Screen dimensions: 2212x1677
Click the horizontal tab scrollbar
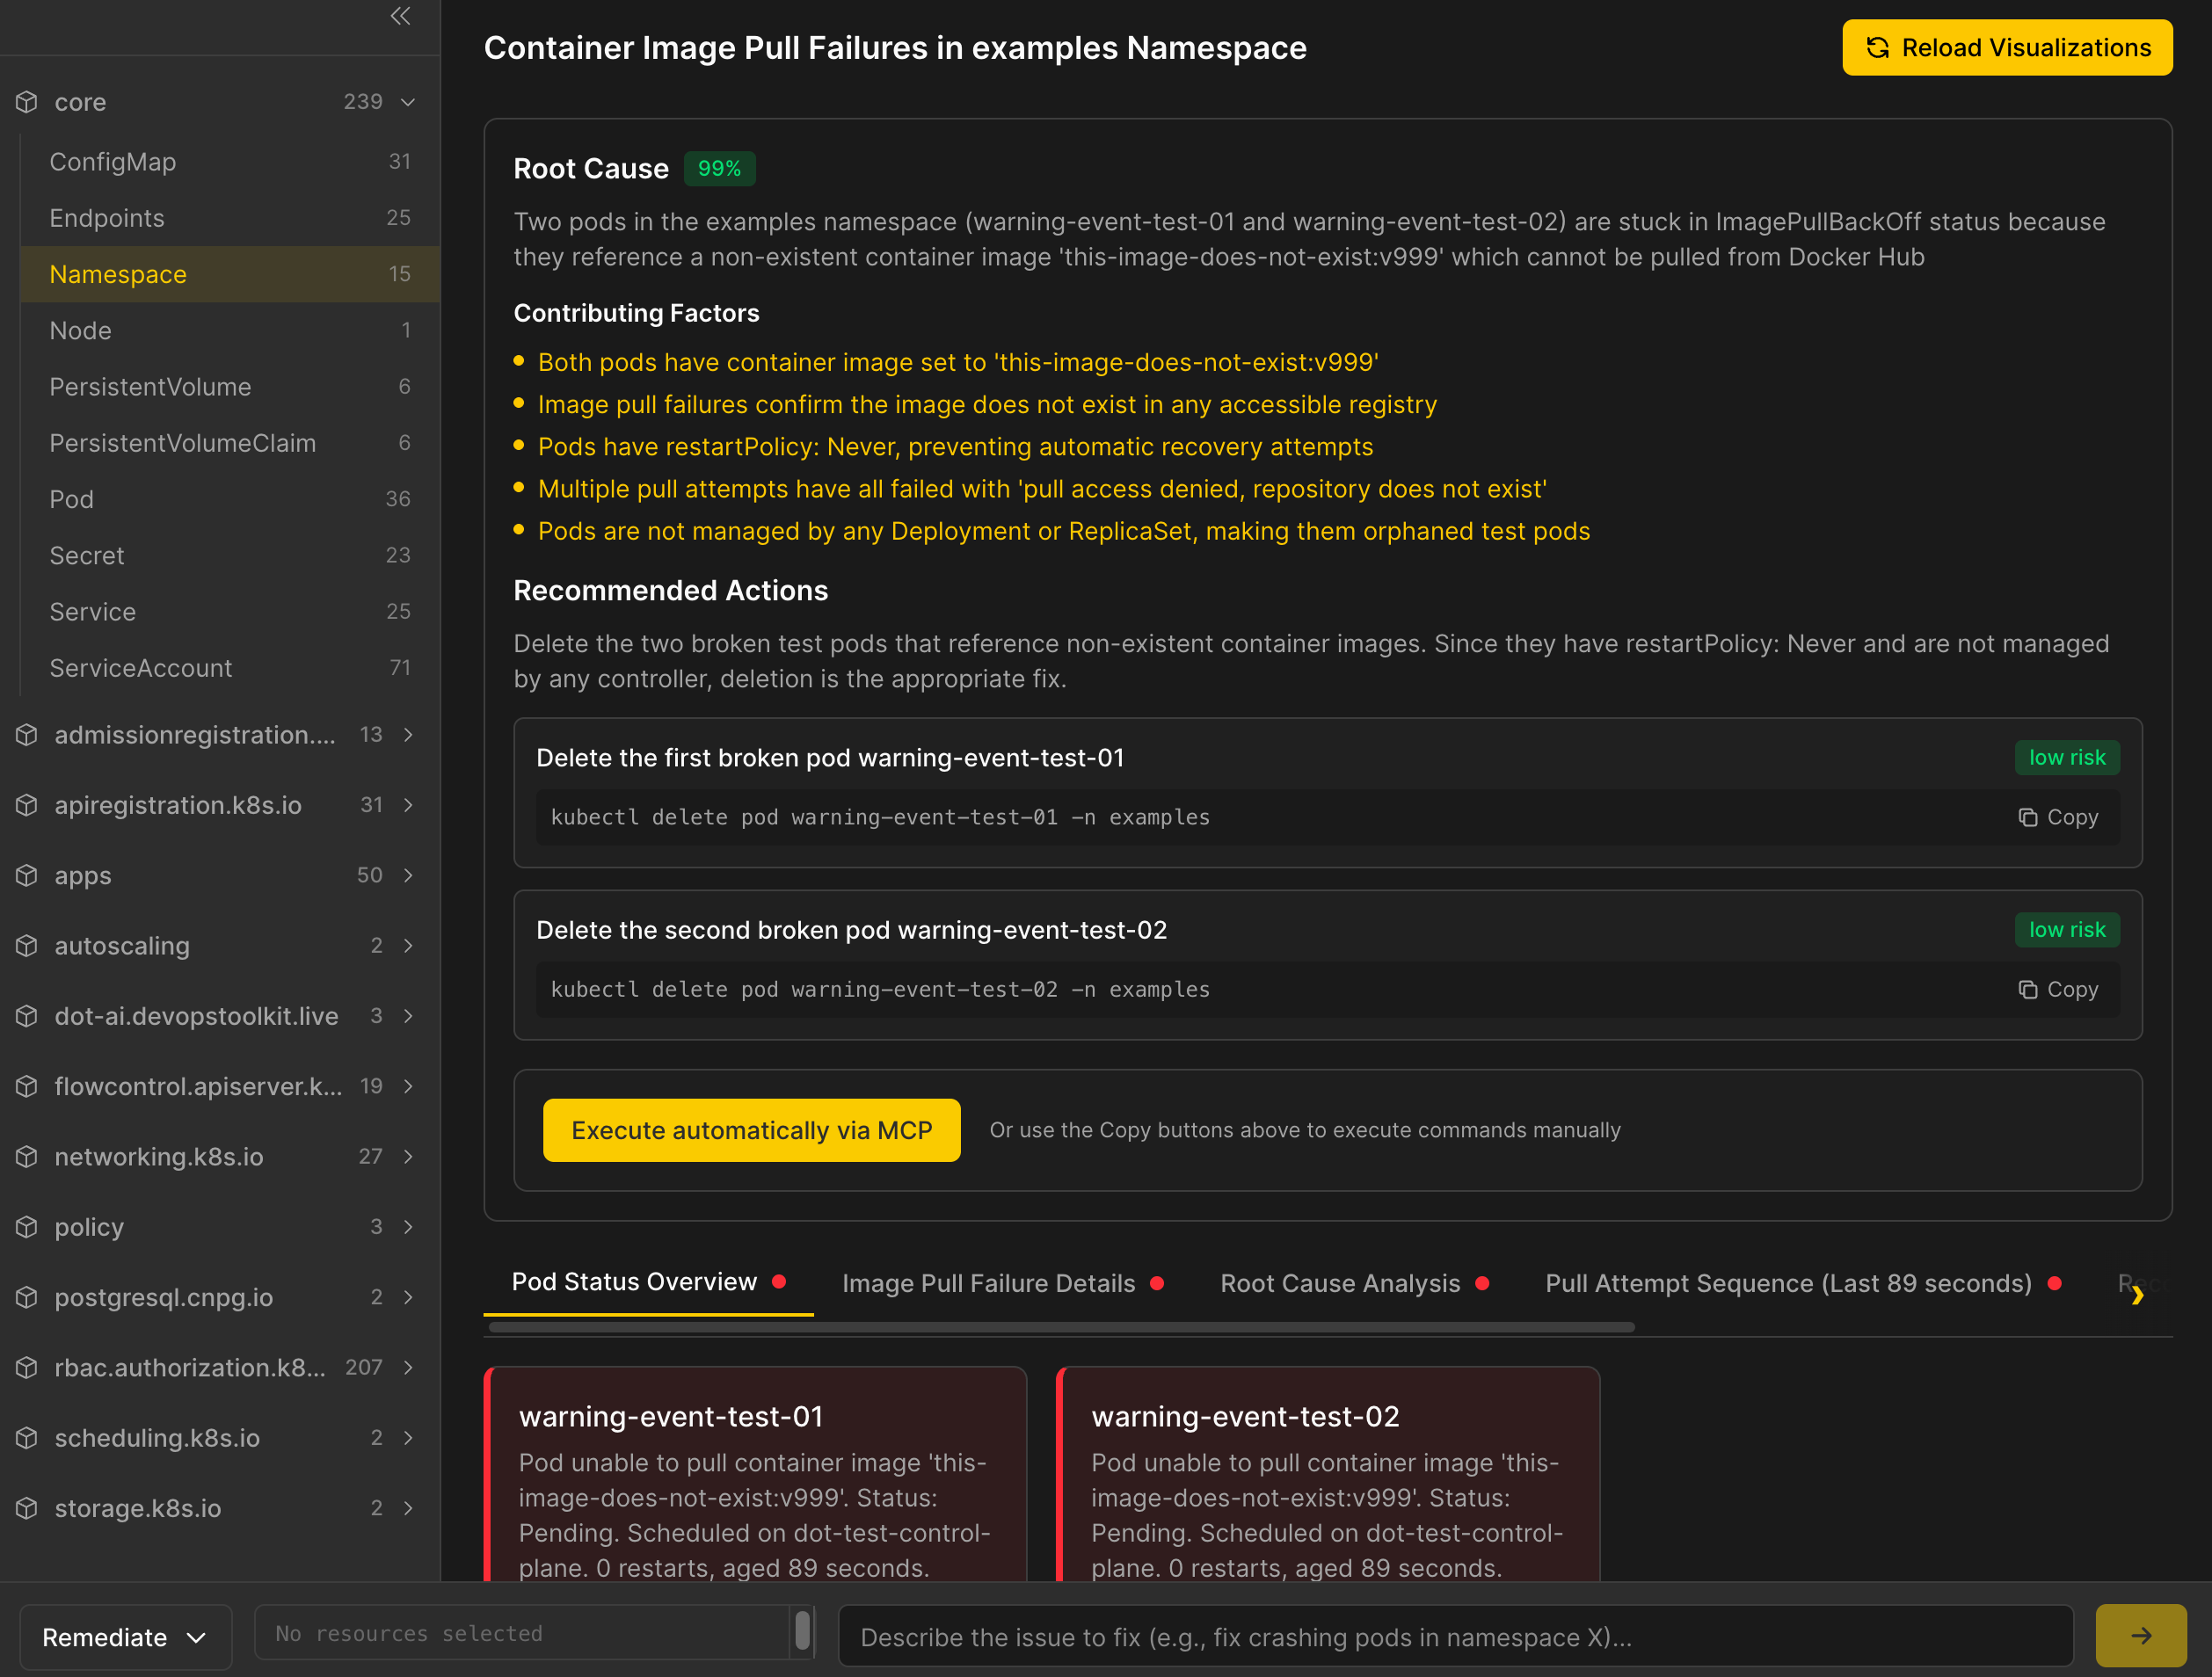[1061, 1327]
